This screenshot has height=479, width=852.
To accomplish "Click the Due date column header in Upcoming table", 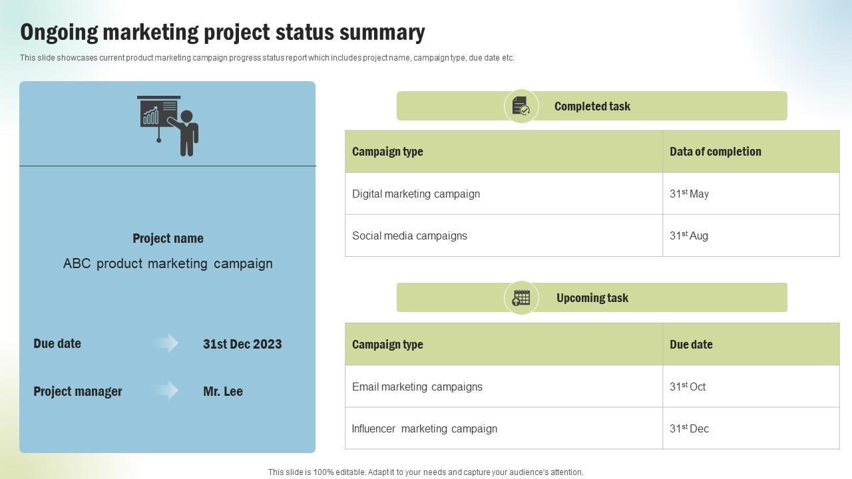I will [691, 345].
